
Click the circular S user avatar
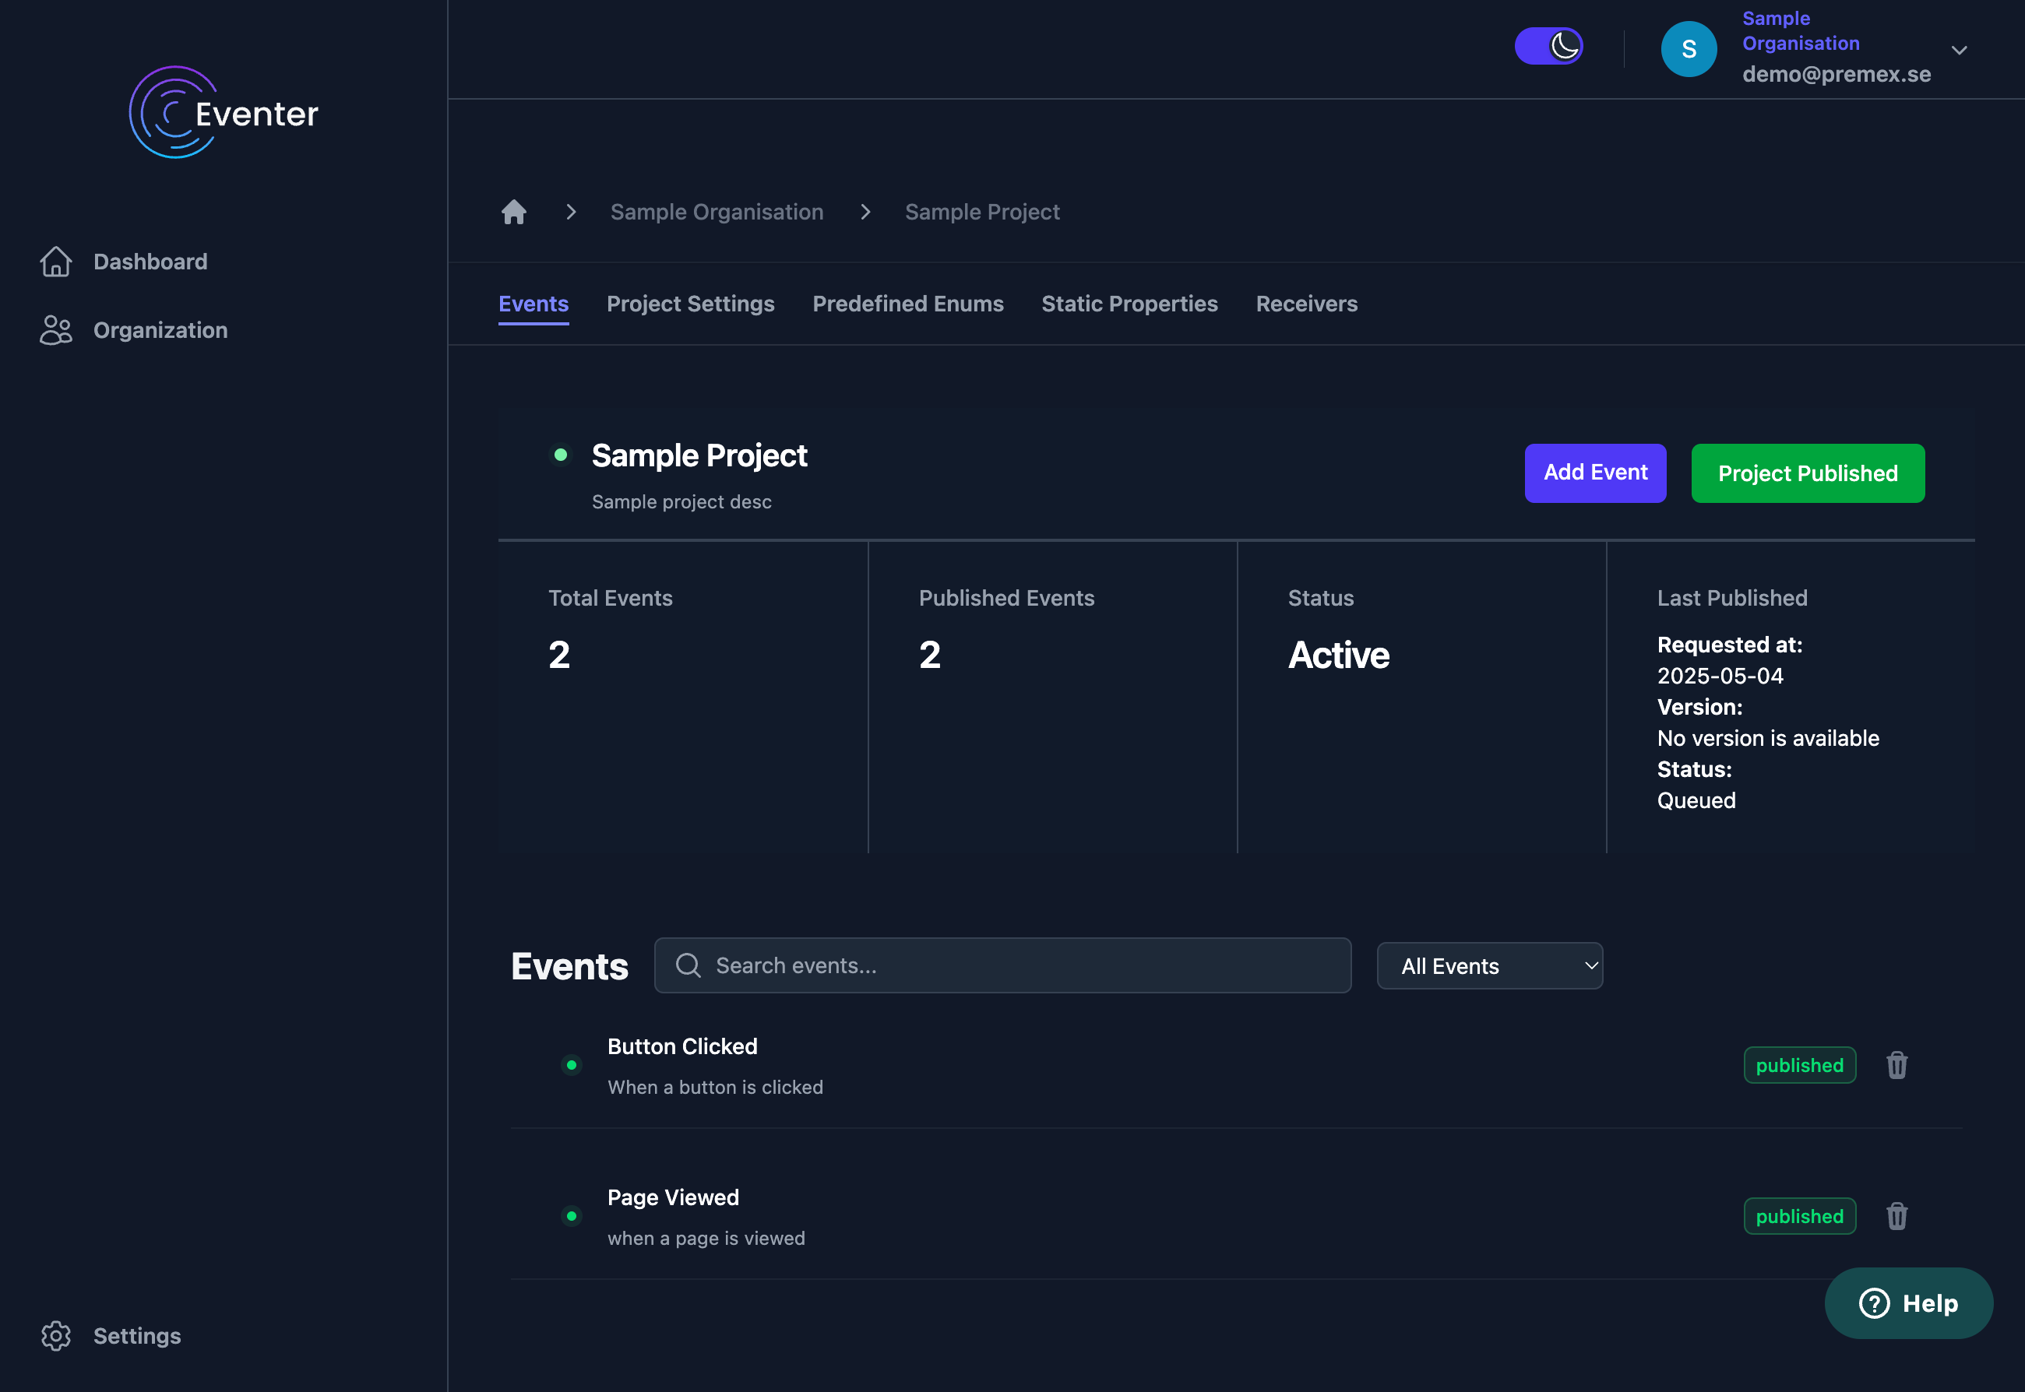point(1689,49)
